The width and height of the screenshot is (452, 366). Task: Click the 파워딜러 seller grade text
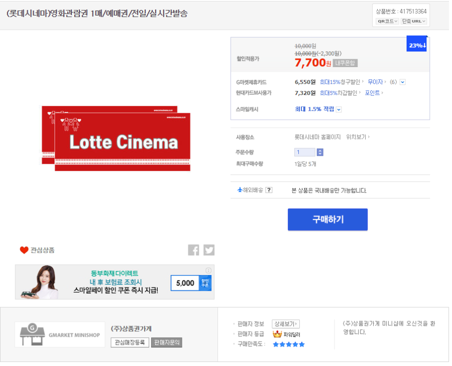point(292,334)
